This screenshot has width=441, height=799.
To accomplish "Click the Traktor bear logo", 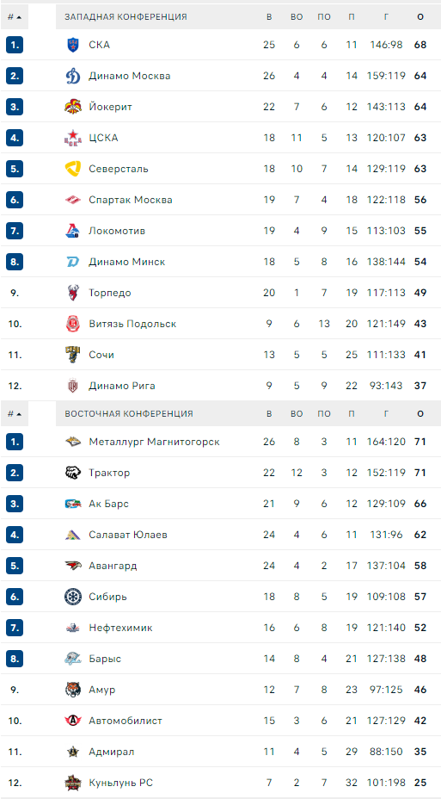I will (x=73, y=473).
